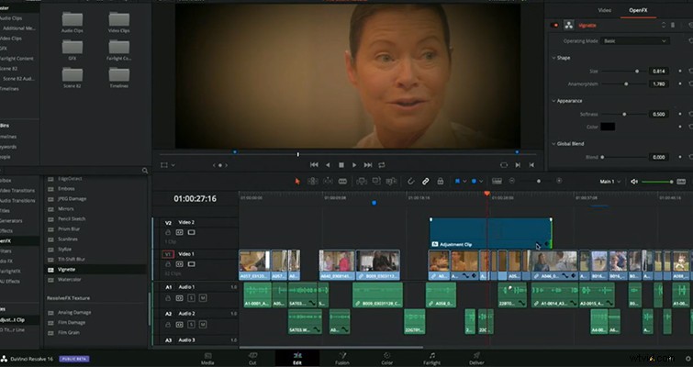Open the Deliver page
The image size is (693, 367).
[476, 358]
